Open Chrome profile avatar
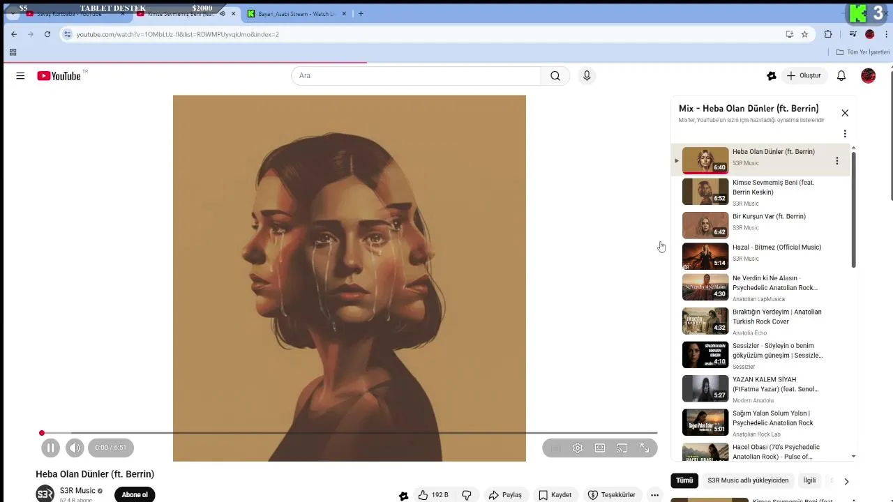The height and width of the screenshot is (502, 893). tap(869, 34)
